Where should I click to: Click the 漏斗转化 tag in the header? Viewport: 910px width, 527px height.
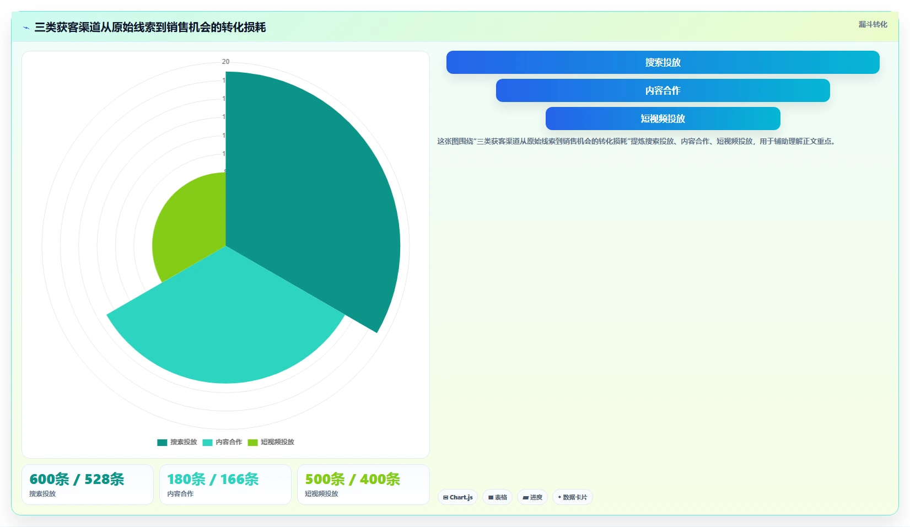click(x=873, y=24)
